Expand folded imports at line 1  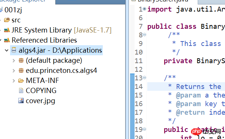[145, 9]
